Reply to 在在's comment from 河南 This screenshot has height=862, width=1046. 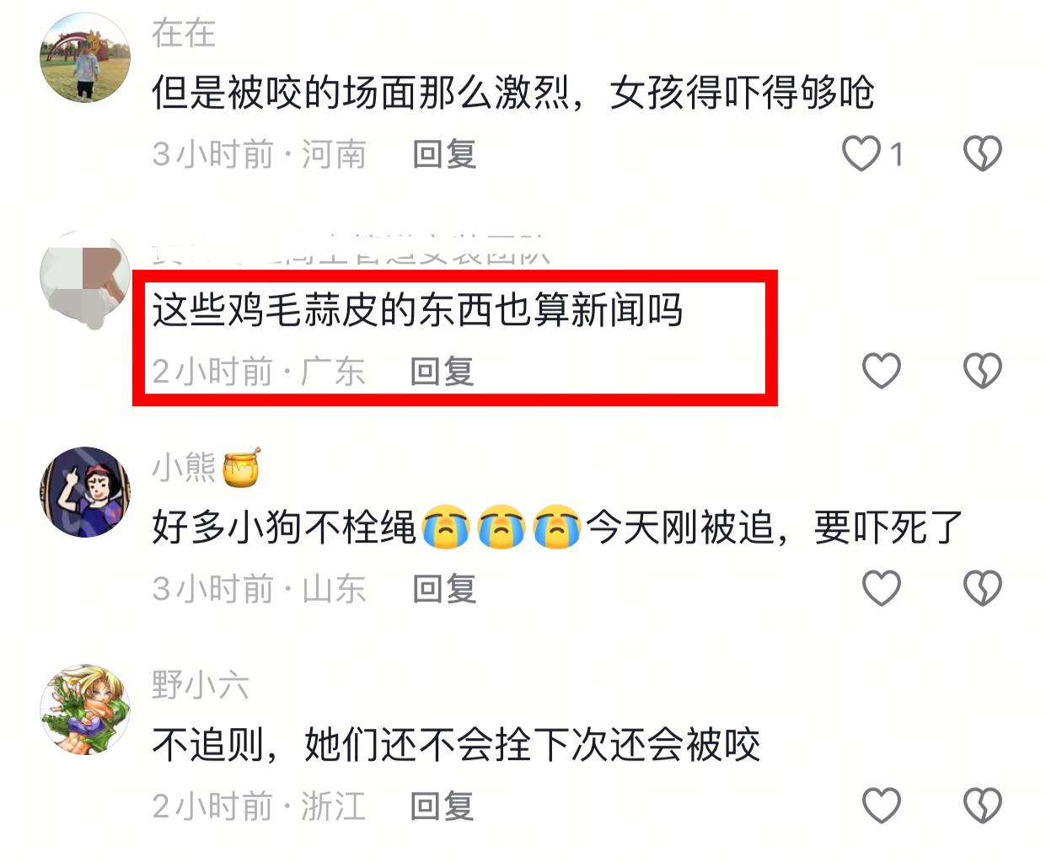coord(444,154)
